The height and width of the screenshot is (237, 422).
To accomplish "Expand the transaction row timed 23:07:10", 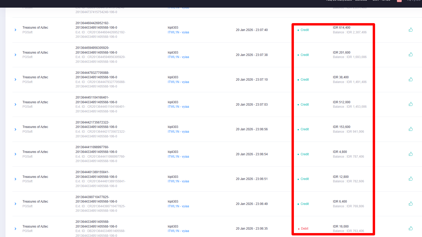I will (x=16, y=80).
